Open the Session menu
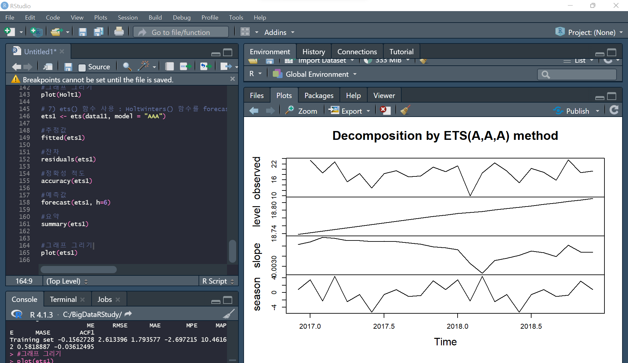This screenshot has width=628, height=363. pos(128,17)
